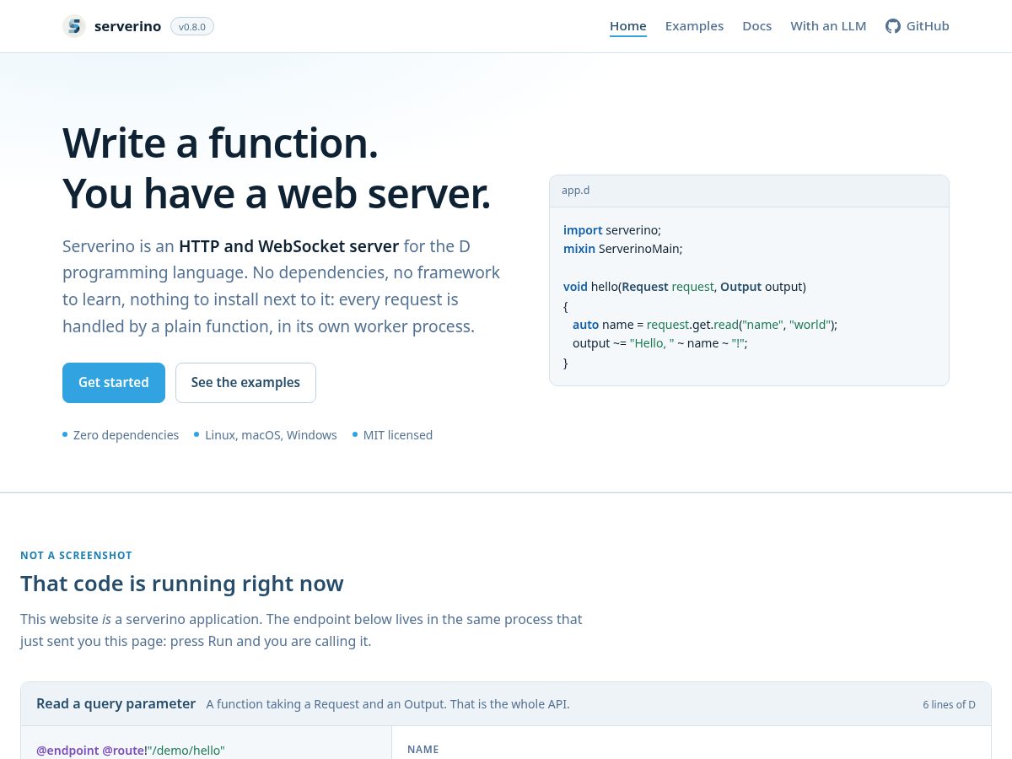Click the HTTP and WebSocket server bold text
This screenshot has height=759, width=1012.
click(x=289, y=246)
